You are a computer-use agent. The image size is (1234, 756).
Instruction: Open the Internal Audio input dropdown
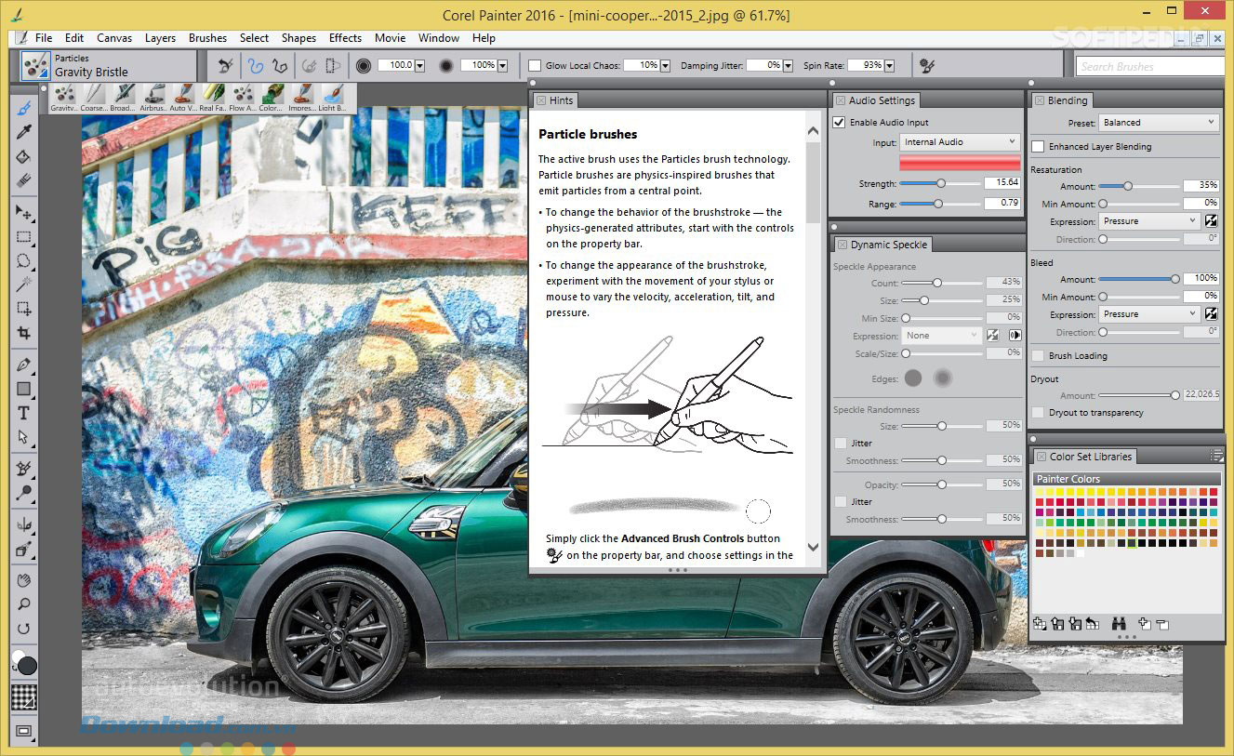pos(960,141)
